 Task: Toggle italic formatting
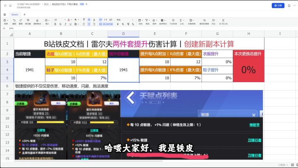click(65, 24)
